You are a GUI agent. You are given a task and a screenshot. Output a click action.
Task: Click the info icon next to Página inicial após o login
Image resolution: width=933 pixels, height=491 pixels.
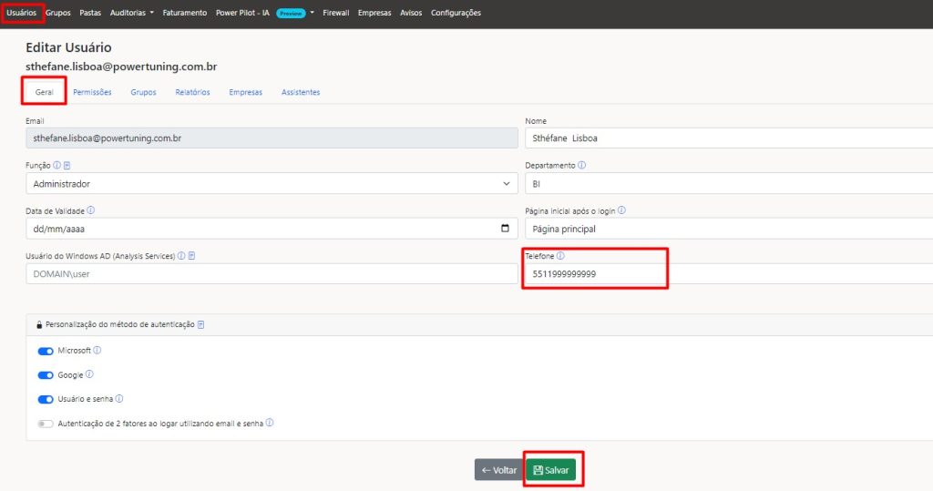click(621, 210)
